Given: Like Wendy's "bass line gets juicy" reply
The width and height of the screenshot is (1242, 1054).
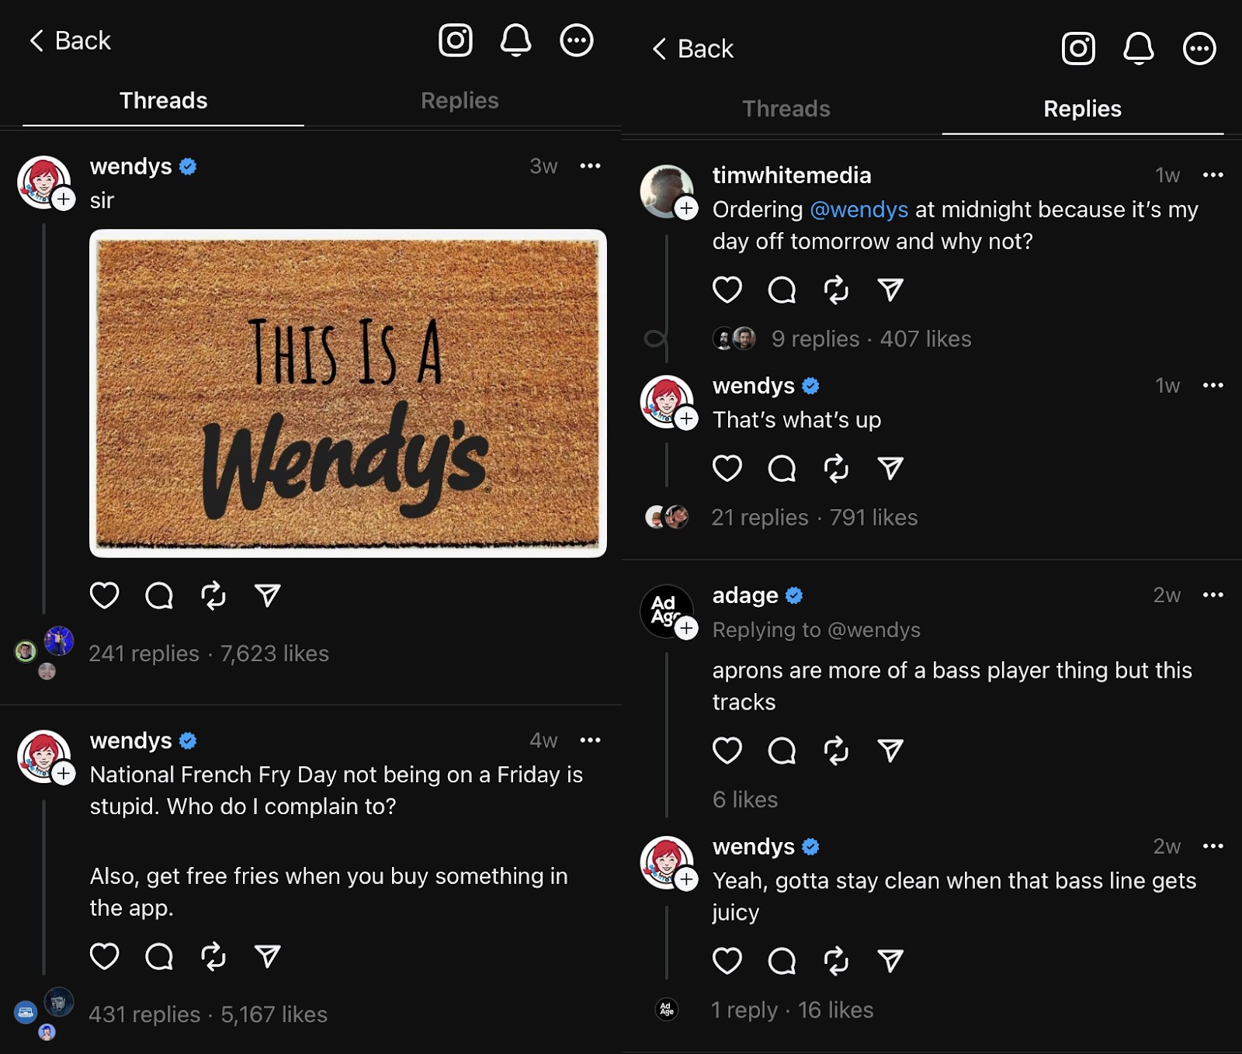Looking at the screenshot, I should click(x=727, y=961).
